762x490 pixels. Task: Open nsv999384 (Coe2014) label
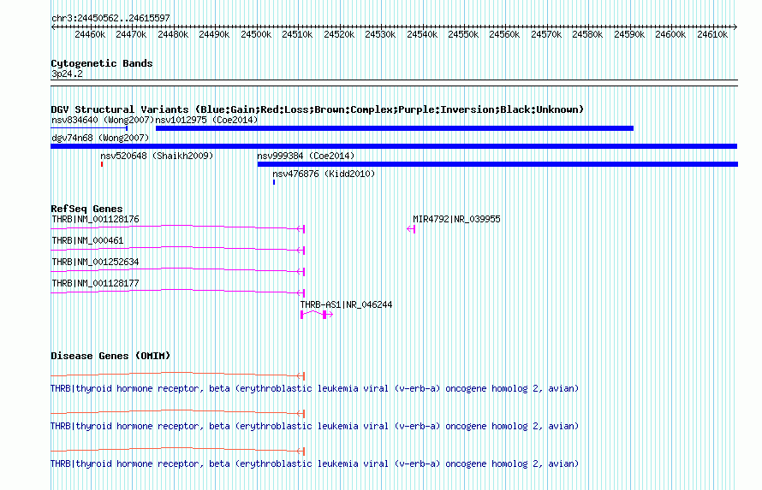pyautogui.click(x=306, y=156)
